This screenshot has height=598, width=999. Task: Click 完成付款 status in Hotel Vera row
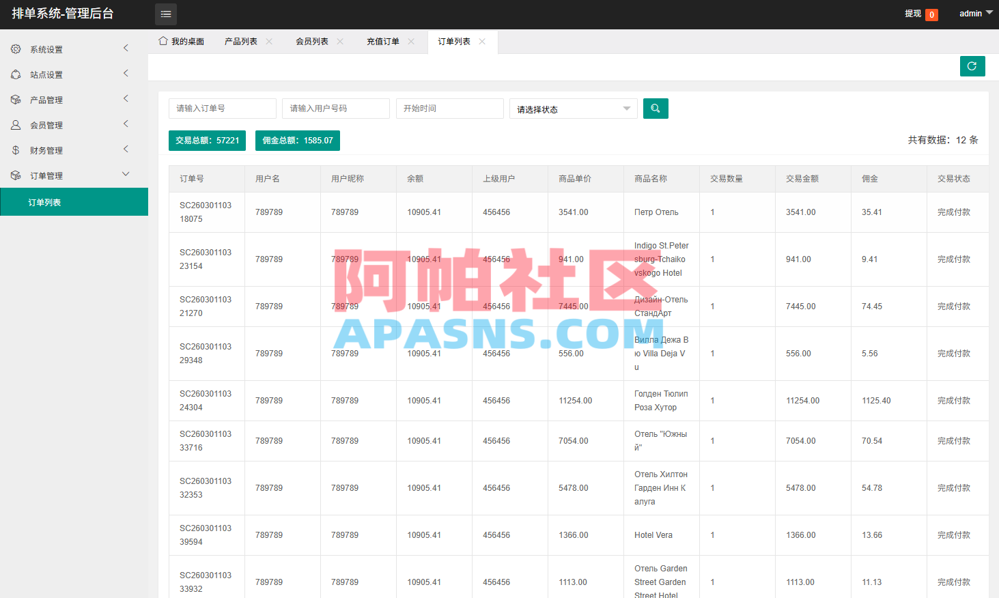point(954,535)
